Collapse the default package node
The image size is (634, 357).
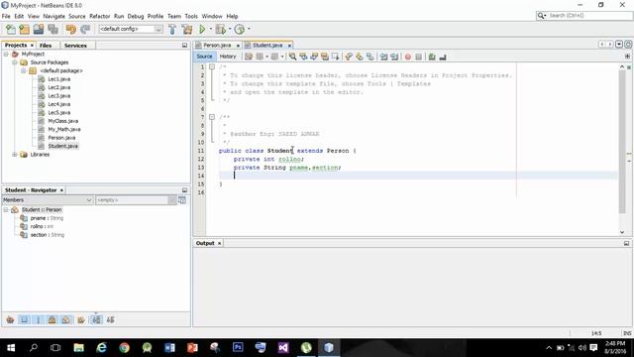24,70
